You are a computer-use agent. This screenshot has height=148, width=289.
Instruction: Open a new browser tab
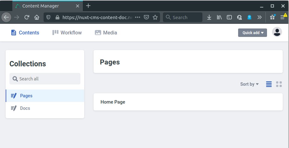pos(88,6)
